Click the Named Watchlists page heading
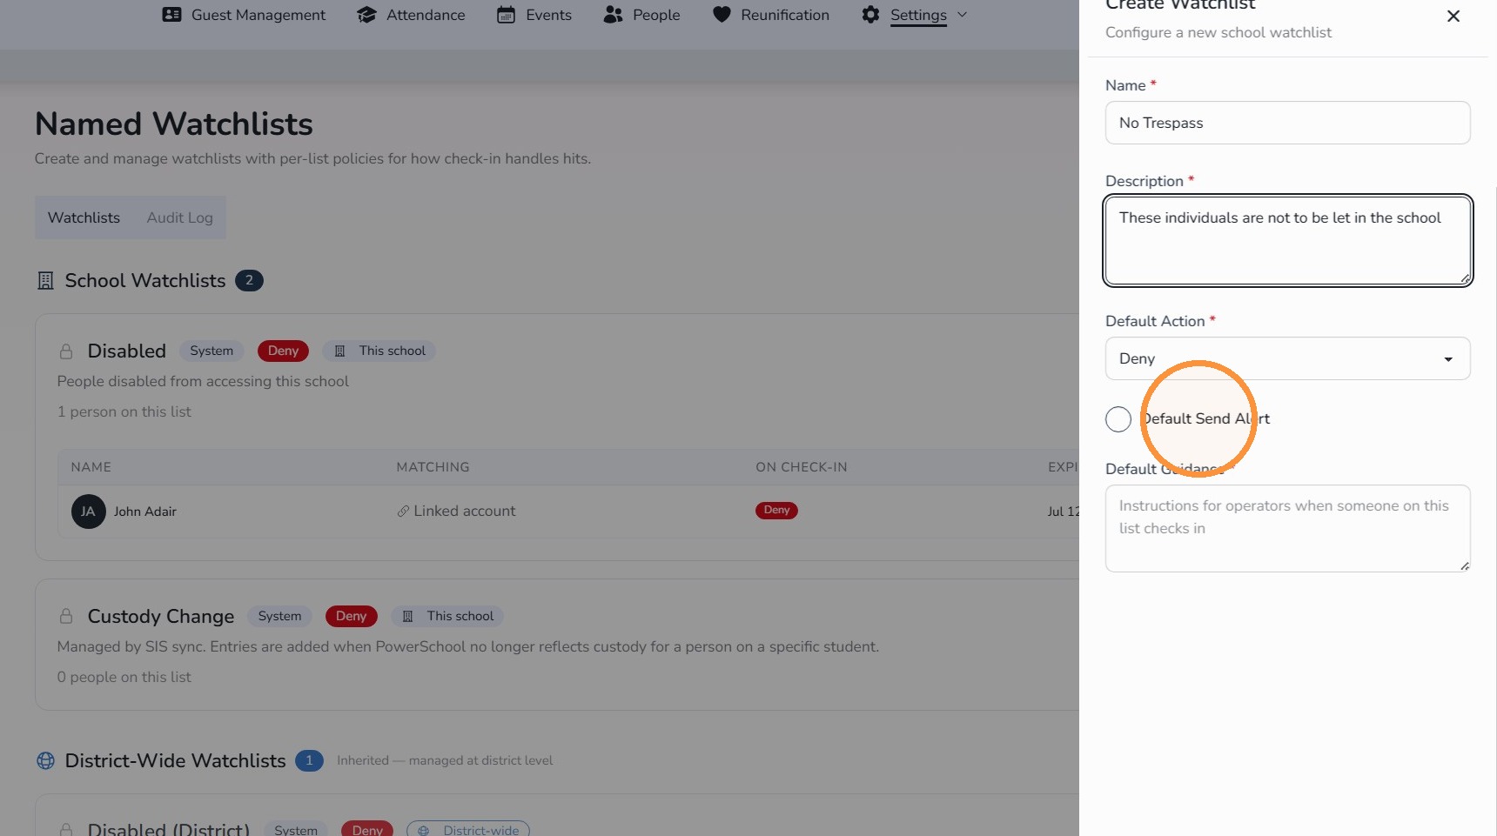Viewport: 1497px width, 836px height. tap(174, 124)
